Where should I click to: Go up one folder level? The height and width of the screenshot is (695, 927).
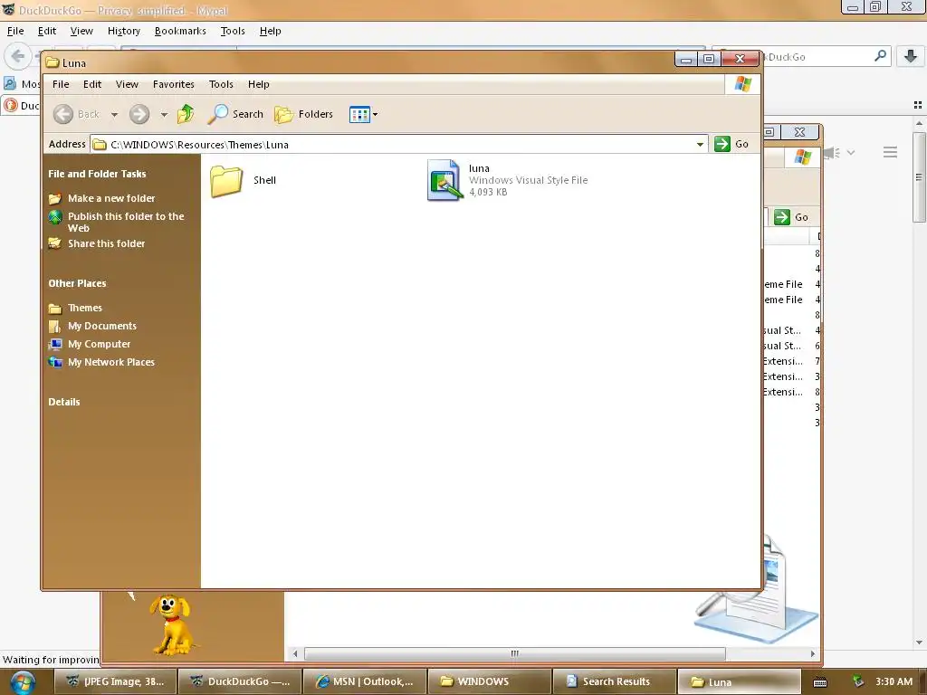pos(186,114)
